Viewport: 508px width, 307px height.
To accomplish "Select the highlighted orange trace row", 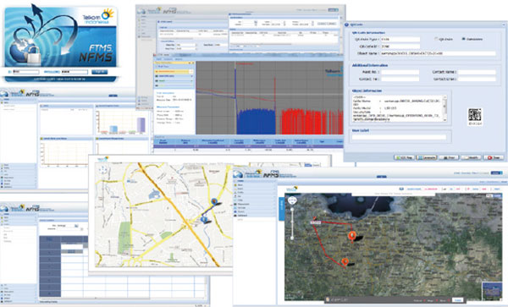I will point(174,71).
